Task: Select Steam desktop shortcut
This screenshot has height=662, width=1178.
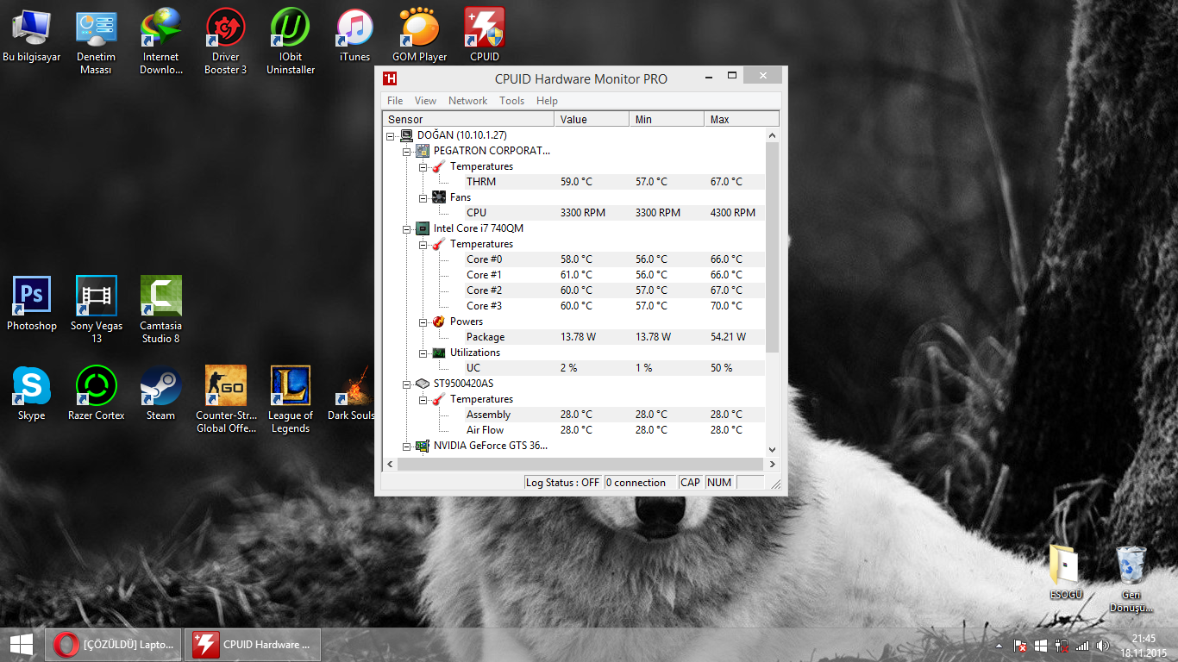Action: click(x=160, y=394)
